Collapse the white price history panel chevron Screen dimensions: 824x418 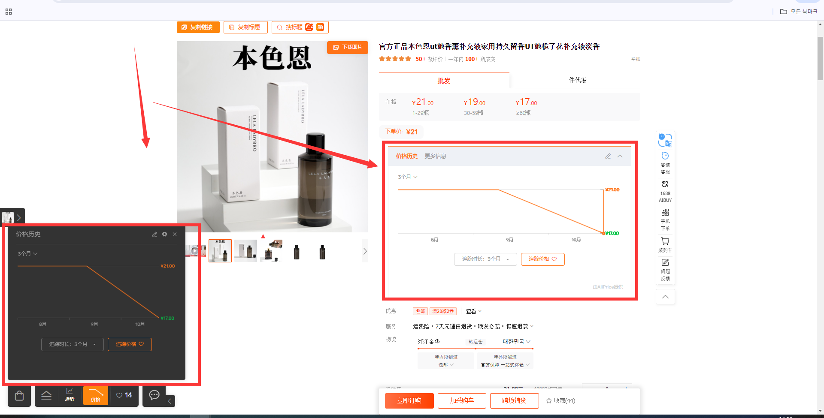(x=620, y=156)
